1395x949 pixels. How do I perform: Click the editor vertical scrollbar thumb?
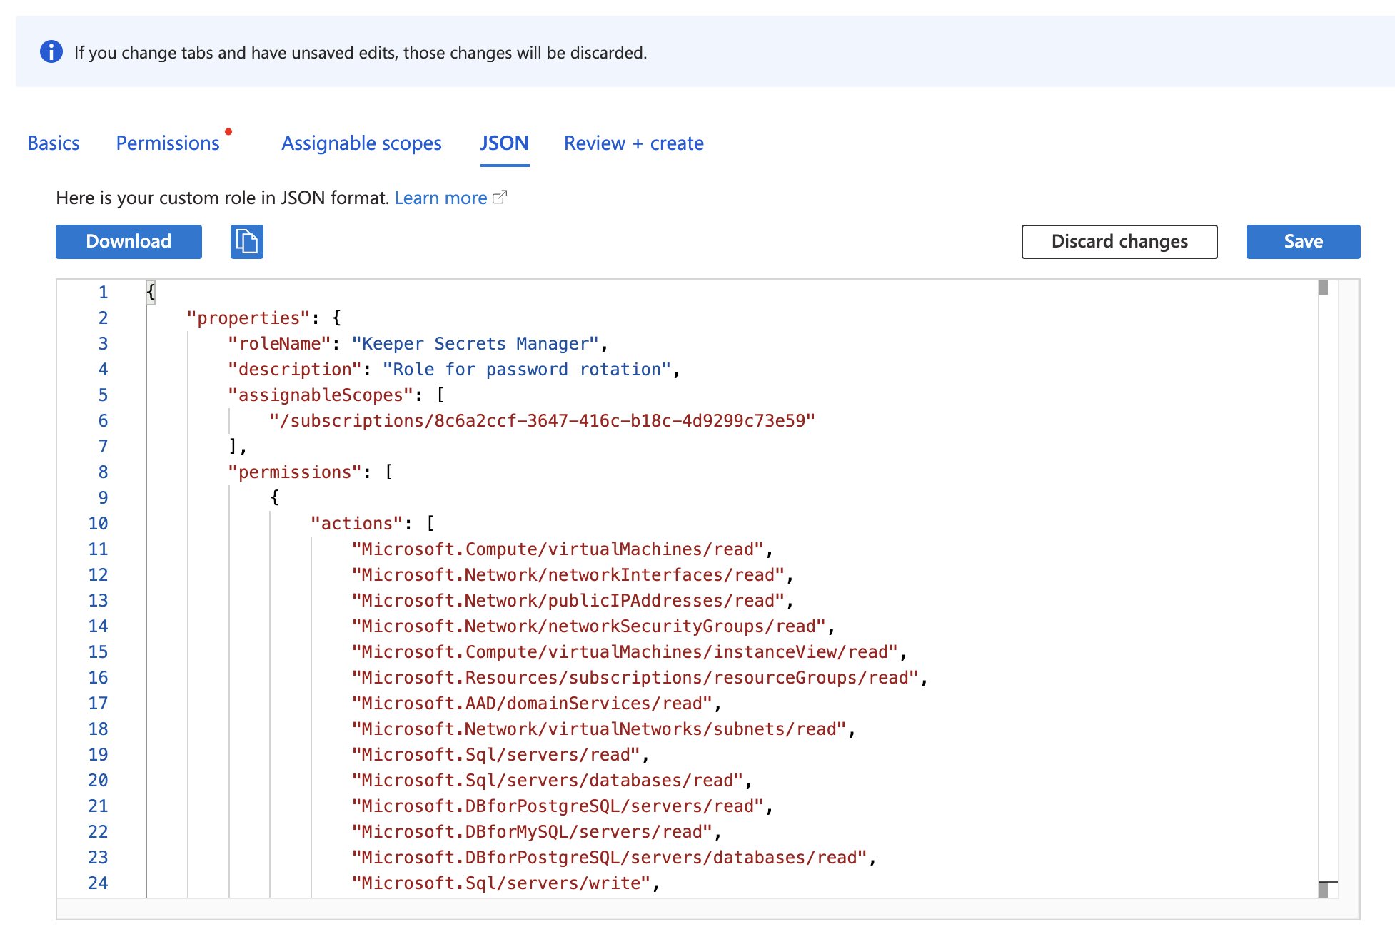(1323, 288)
